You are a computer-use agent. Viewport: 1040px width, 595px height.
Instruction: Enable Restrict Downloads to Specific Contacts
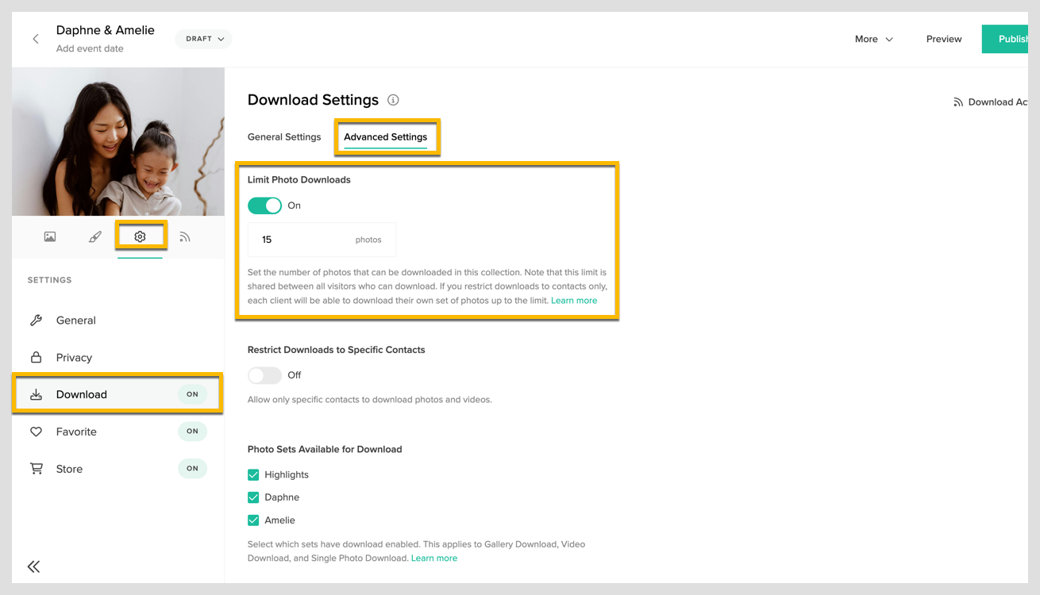[x=264, y=374]
